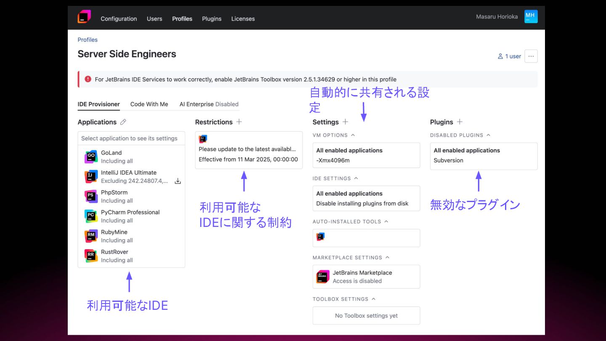Image resolution: width=606 pixels, height=341 pixels.
Task: Select the GoLand application icon
Action: click(91, 157)
